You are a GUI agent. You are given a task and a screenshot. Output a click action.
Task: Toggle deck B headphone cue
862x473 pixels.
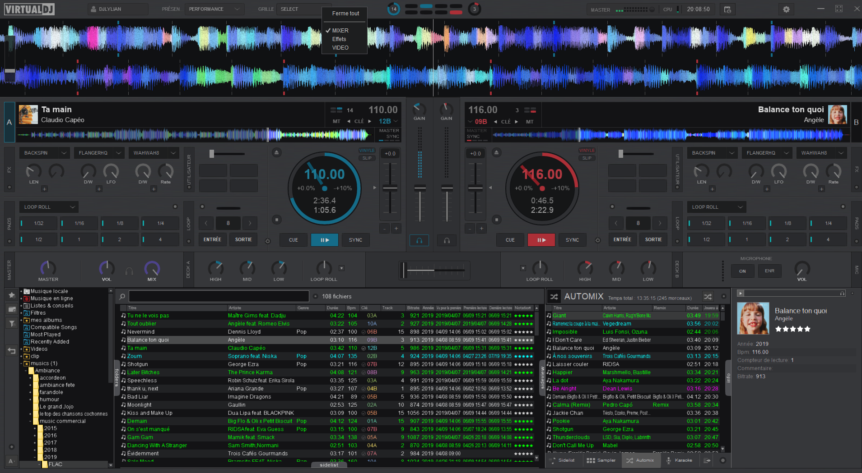coord(447,240)
